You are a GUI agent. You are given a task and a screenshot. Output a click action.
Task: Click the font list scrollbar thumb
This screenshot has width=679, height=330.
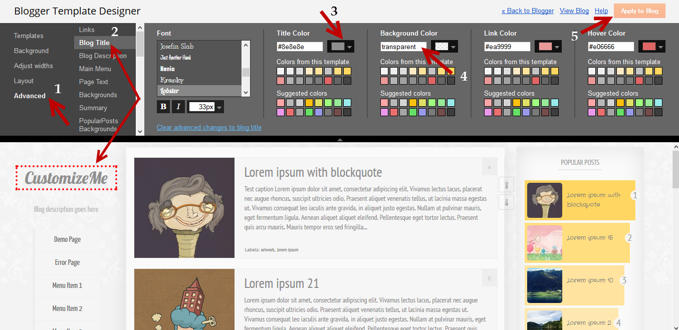pos(246,72)
